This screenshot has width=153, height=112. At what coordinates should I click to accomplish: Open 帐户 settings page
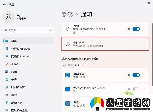29,79
